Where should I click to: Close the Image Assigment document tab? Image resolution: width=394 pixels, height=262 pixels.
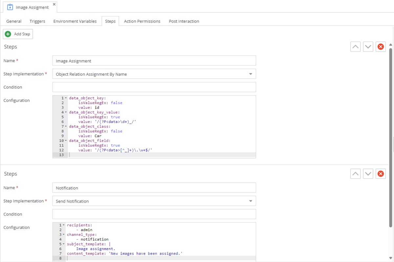[x=54, y=4]
